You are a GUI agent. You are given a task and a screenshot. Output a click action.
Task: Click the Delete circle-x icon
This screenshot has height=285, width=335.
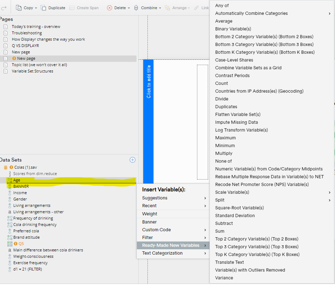click(x=110, y=8)
